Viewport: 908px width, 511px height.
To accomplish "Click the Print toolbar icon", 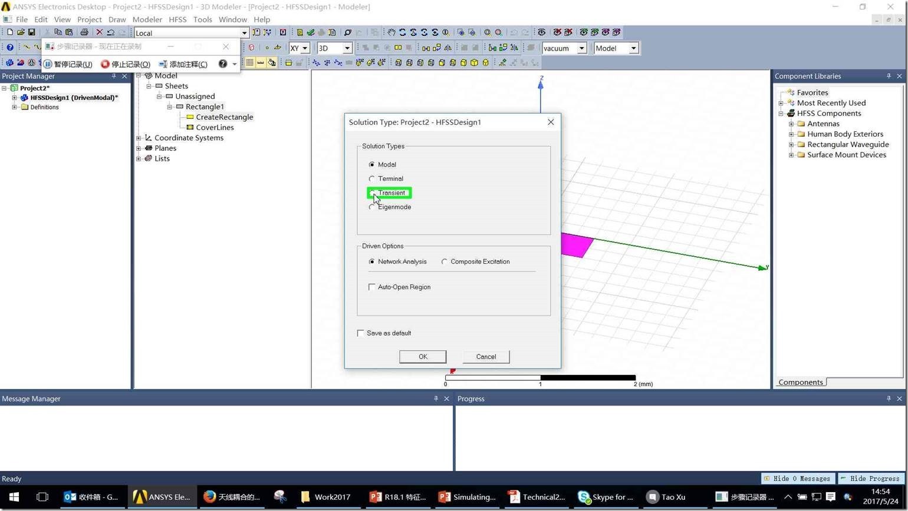I will click(x=84, y=32).
